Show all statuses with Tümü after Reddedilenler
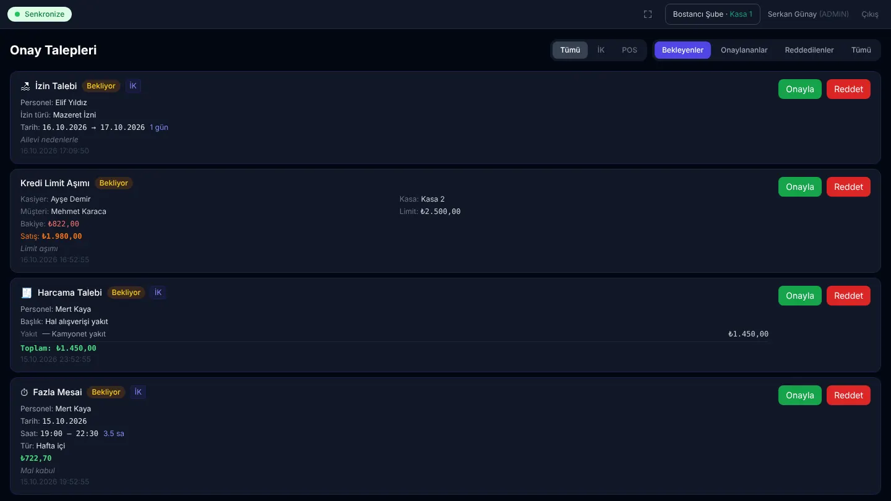Viewport: 891px width, 501px height. coord(861,50)
